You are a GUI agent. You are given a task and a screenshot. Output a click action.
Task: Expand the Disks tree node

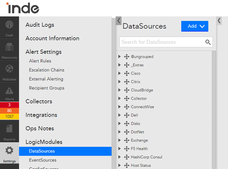click(x=119, y=123)
